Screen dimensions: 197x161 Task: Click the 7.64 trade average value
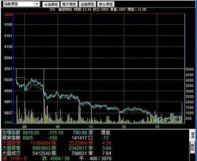pyautogui.click(x=107, y=153)
